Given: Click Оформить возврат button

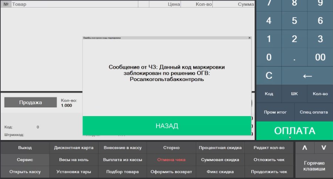Looking at the screenshot, I should pyautogui.click(x=171, y=172).
